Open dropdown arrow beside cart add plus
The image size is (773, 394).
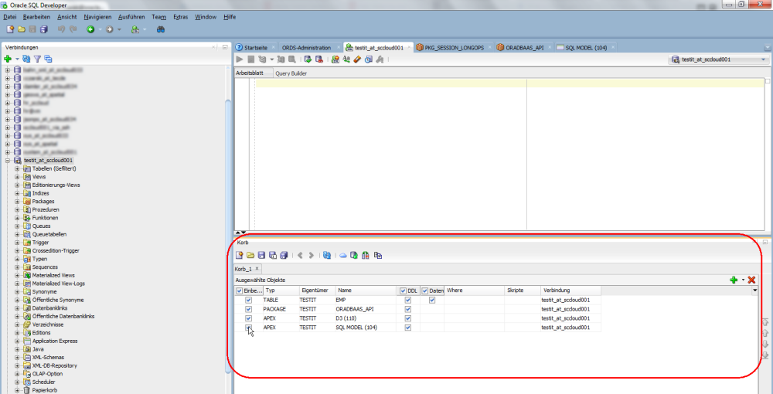(743, 280)
